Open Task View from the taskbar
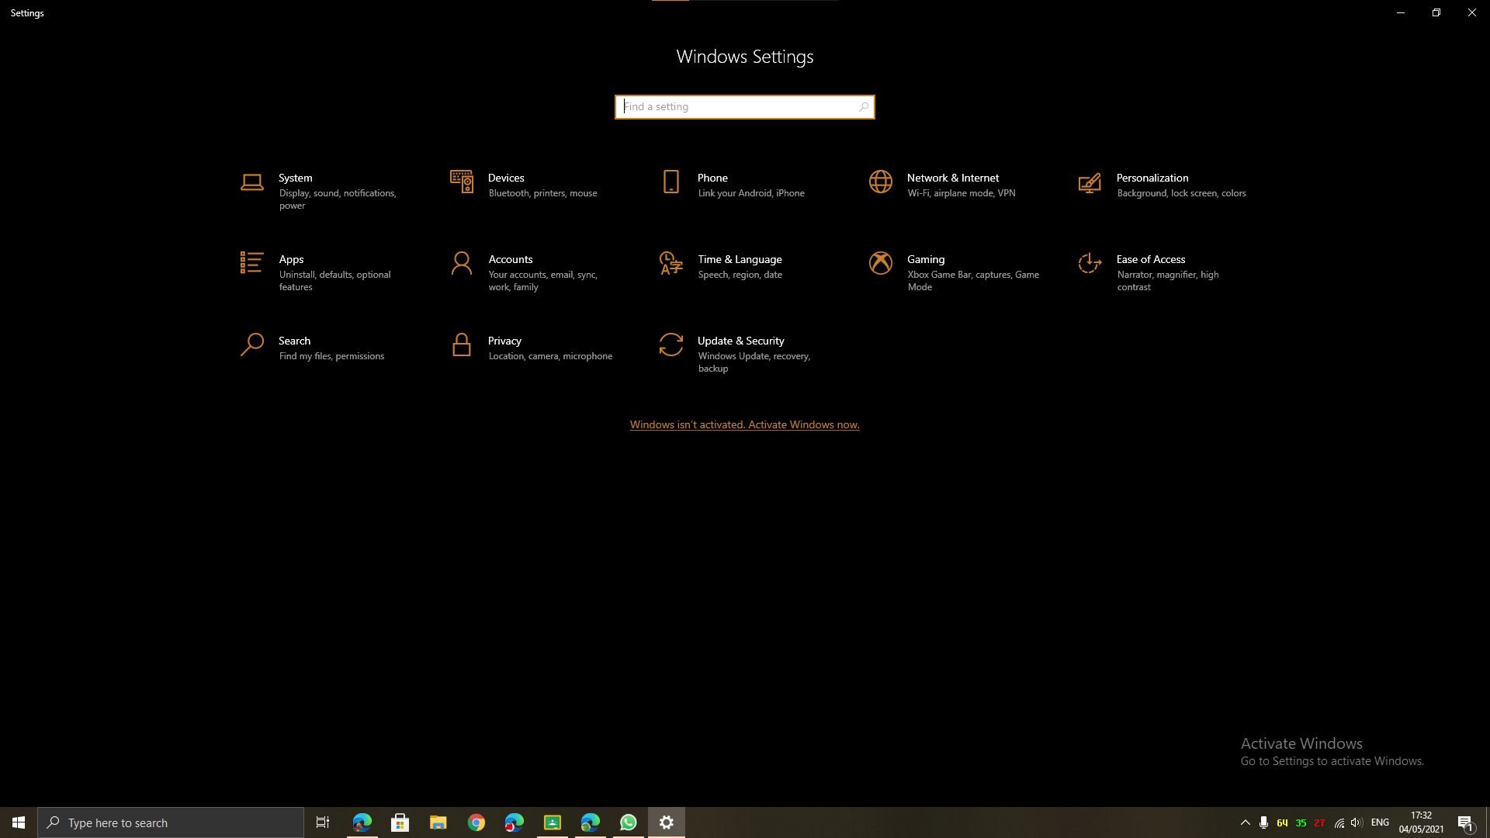 point(323,822)
